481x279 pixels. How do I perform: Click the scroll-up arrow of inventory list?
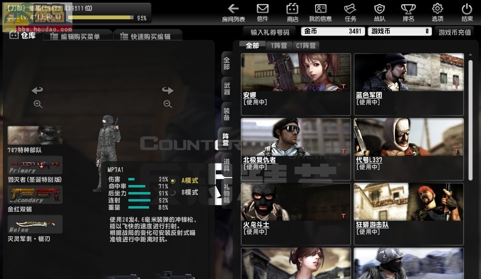[471, 55]
